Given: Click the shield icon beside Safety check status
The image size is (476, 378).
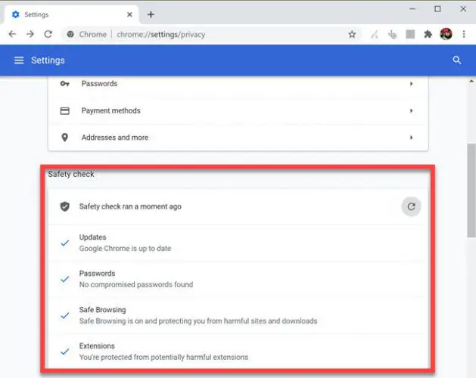Looking at the screenshot, I should coord(64,206).
